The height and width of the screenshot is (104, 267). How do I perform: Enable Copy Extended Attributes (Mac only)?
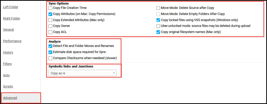50,20
